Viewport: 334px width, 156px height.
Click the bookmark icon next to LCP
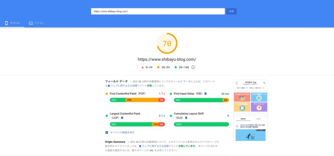pos(122,118)
